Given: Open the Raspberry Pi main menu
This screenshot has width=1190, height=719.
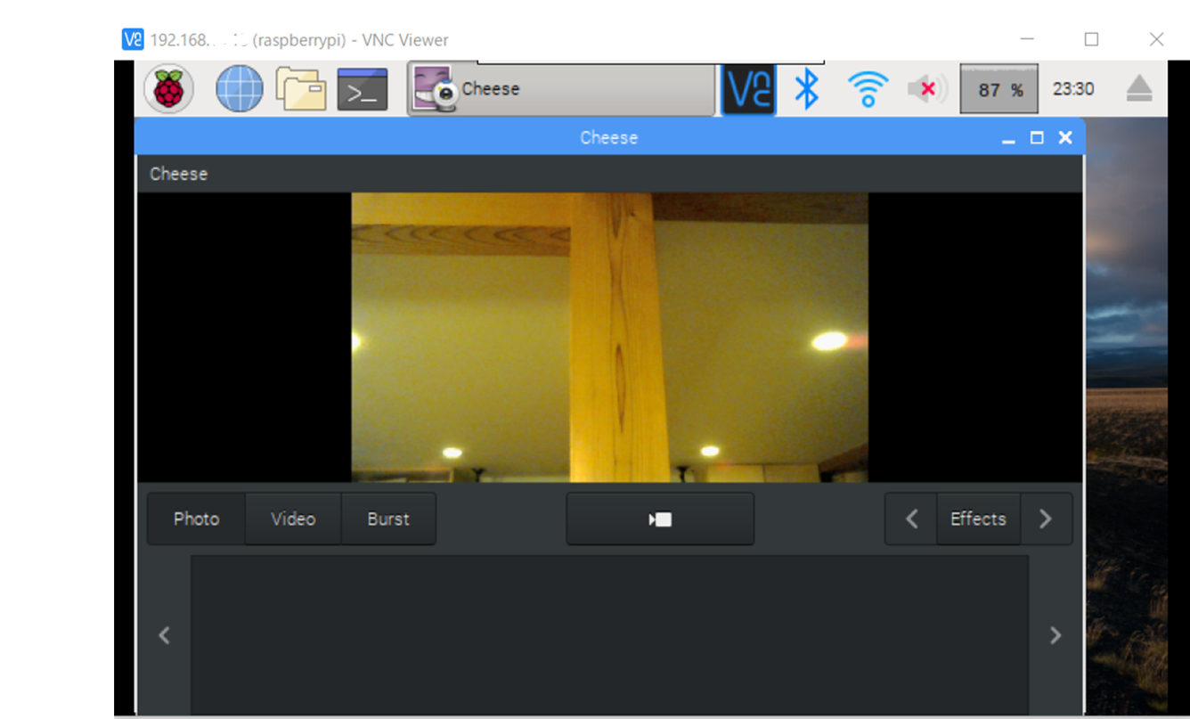Looking at the screenshot, I should (168, 89).
